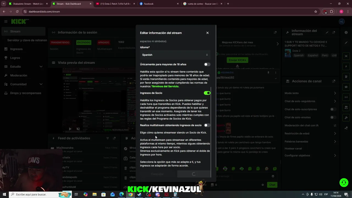Open the green support headset button
The height and width of the screenshot is (198, 352).
pyautogui.click(x=343, y=182)
